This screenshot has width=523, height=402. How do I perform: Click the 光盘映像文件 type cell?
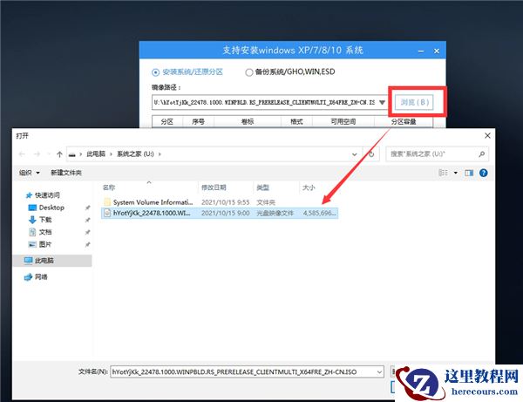[275, 213]
